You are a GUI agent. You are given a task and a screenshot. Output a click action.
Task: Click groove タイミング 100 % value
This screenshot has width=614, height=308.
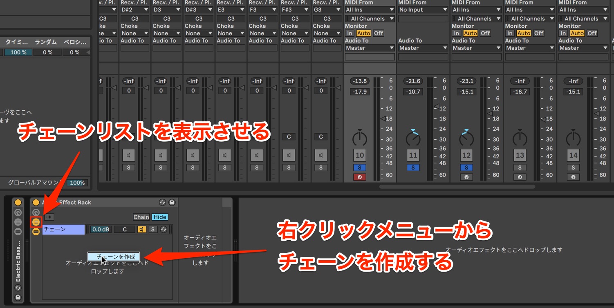pyautogui.click(x=18, y=52)
